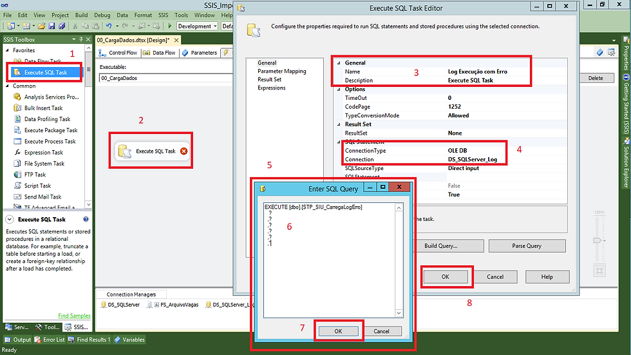
Task: Click the red error icon on Execute SQL Task
Action: [184, 151]
